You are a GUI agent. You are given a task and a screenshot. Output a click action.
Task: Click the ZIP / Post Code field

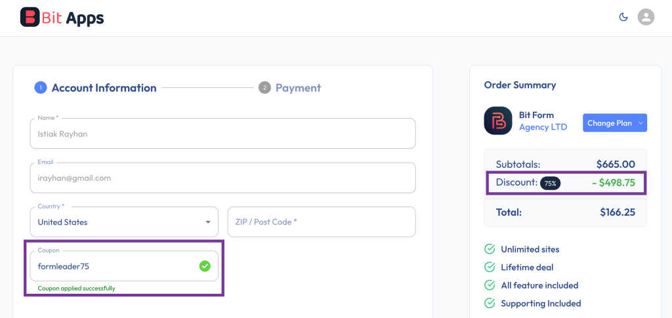(x=321, y=222)
